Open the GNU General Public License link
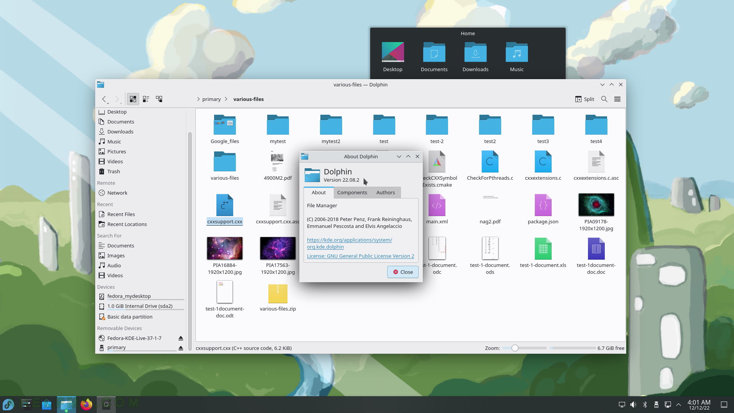This screenshot has height=413, width=734. coord(361,256)
